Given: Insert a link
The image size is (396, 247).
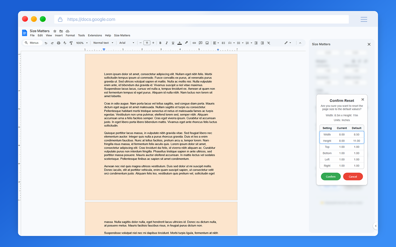Looking at the screenshot, I should point(194,43).
